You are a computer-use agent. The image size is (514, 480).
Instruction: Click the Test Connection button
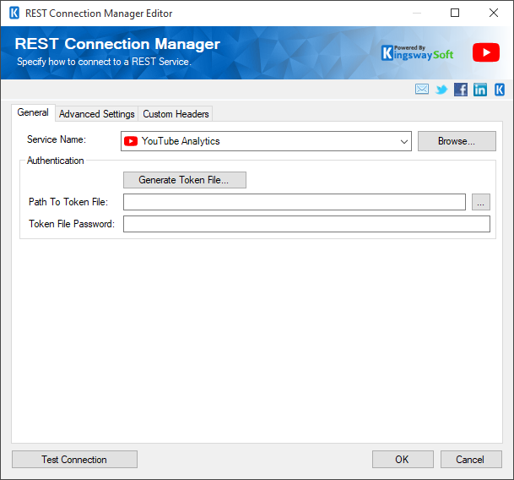(x=74, y=460)
